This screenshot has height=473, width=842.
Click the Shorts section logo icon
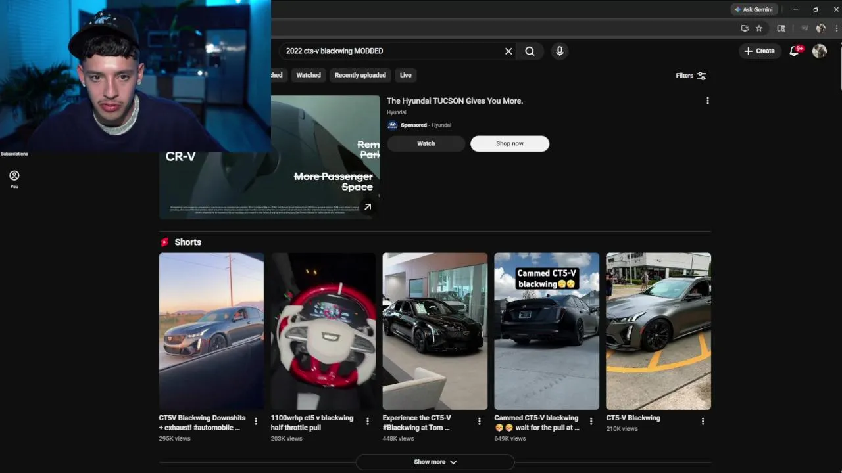(x=164, y=242)
